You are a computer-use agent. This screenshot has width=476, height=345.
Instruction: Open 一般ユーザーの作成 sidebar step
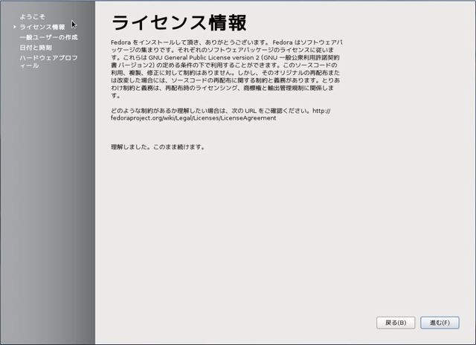(48, 37)
